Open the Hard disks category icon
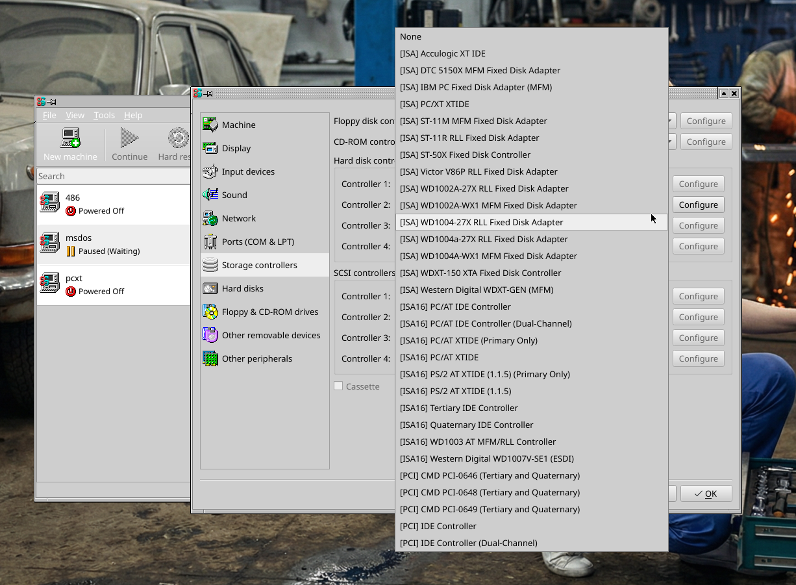 (x=210, y=288)
